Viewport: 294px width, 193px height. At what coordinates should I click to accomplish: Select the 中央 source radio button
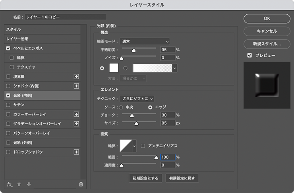(121, 107)
